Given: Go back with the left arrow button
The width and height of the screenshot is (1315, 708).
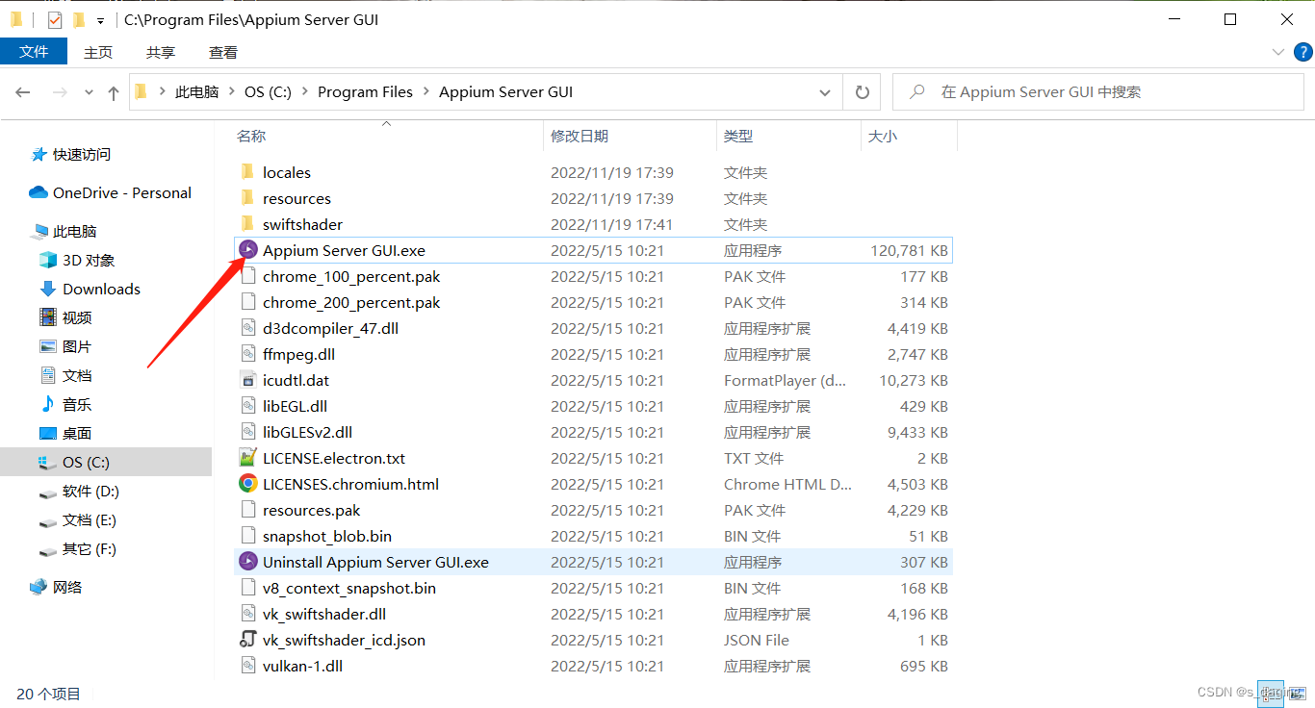Looking at the screenshot, I should (x=24, y=92).
